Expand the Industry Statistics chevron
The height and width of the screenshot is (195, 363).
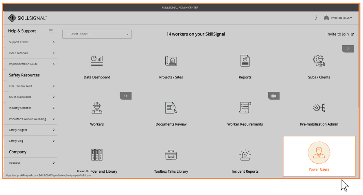coord(54,108)
